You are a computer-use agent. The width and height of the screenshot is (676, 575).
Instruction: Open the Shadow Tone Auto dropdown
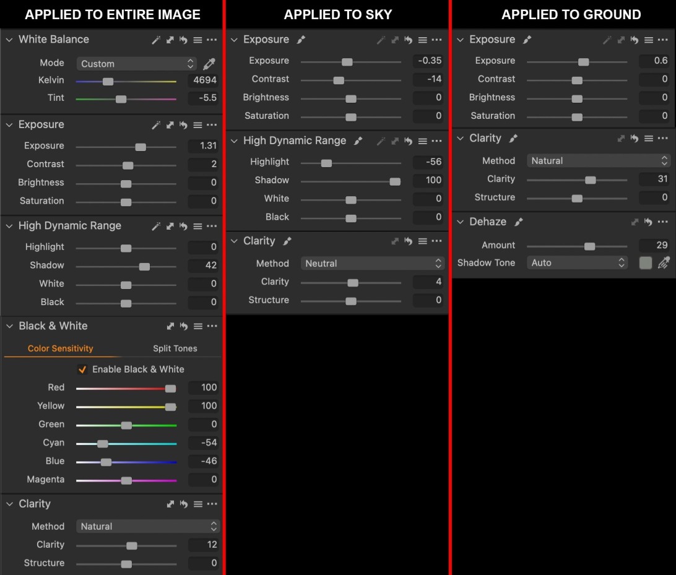pyautogui.click(x=577, y=263)
